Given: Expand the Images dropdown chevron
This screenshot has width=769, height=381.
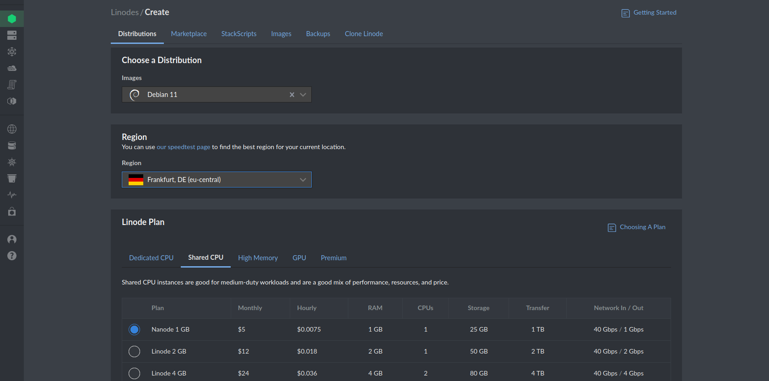Looking at the screenshot, I should (x=303, y=95).
